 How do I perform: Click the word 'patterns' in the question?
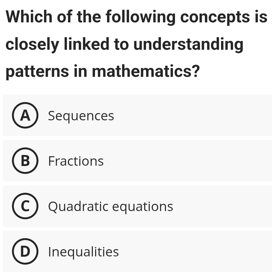[37, 72]
